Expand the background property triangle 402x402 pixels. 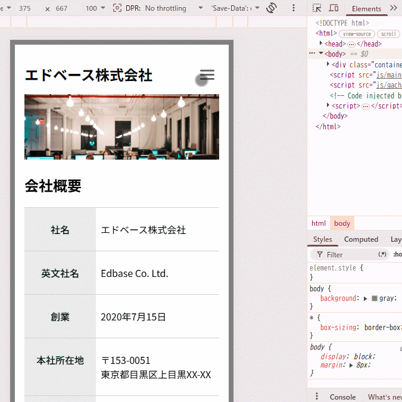(365, 298)
